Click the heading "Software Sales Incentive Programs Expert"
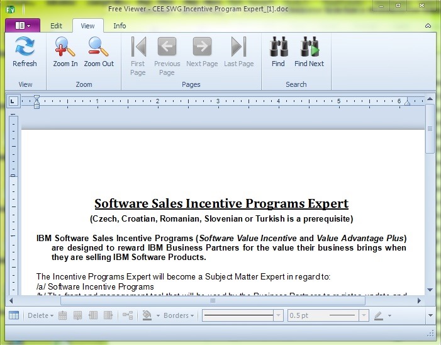 [221, 203]
